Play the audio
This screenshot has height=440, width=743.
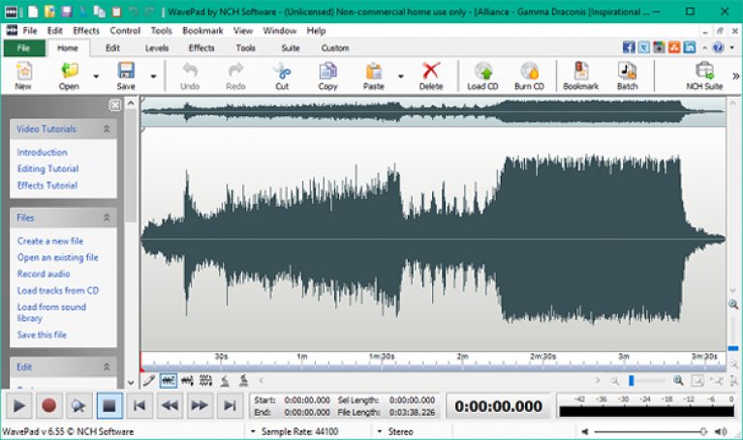tap(19, 405)
